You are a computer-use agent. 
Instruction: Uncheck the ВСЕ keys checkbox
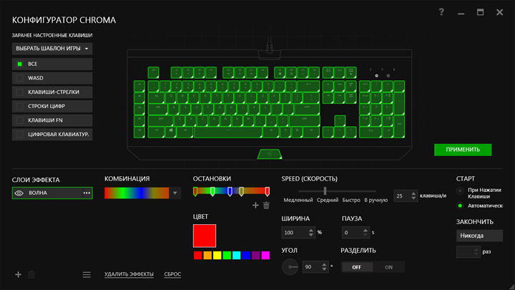pos(20,64)
